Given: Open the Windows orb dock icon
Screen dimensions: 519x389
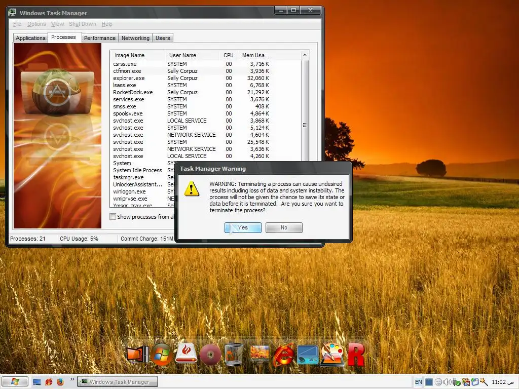Looking at the screenshot, I should pyautogui.click(x=161, y=355).
